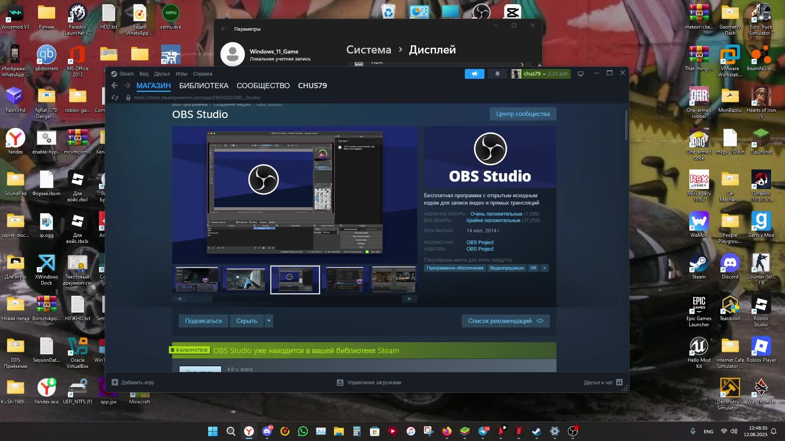This screenshot has width=785, height=441.
Task: Add a tag with plus button
Action: click(544, 268)
